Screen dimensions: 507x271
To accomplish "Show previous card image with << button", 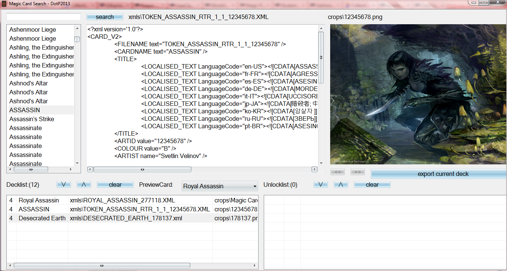I will coord(337,172).
